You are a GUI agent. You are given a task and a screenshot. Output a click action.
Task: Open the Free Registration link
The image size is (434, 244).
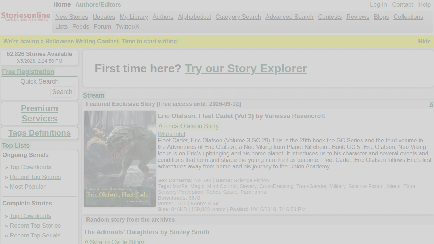(28, 72)
